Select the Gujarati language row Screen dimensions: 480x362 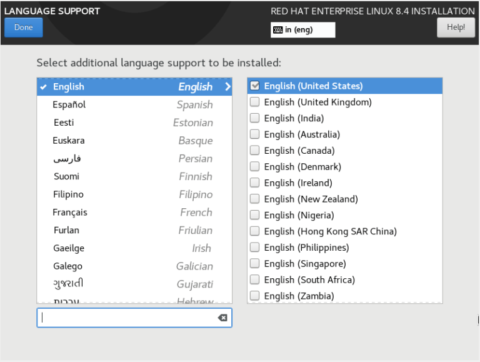click(x=134, y=284)
